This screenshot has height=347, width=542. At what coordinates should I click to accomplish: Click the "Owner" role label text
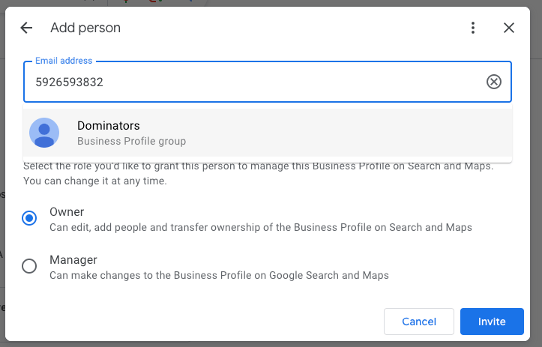point(67,211)
